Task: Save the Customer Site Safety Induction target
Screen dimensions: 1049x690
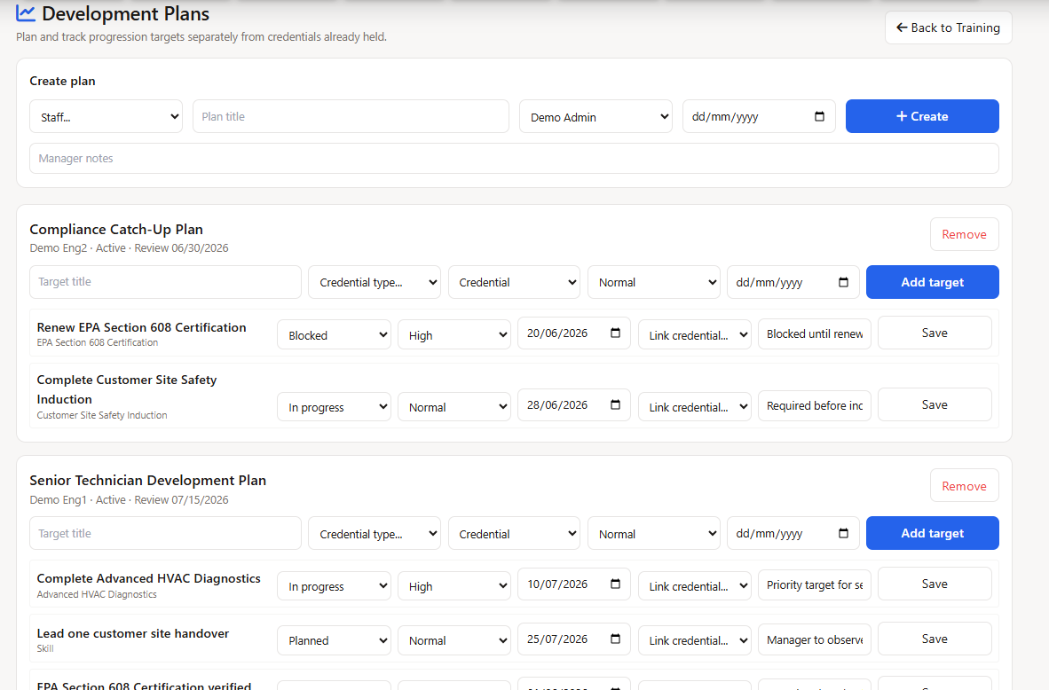Action: click(x=935, y=404)
